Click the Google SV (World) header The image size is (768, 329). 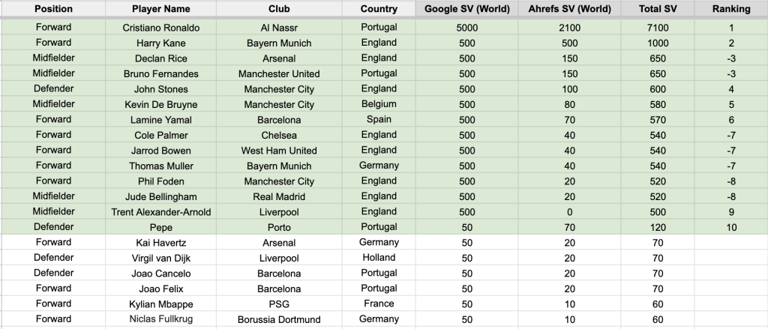pyautogui.click(x=467, y=9)
